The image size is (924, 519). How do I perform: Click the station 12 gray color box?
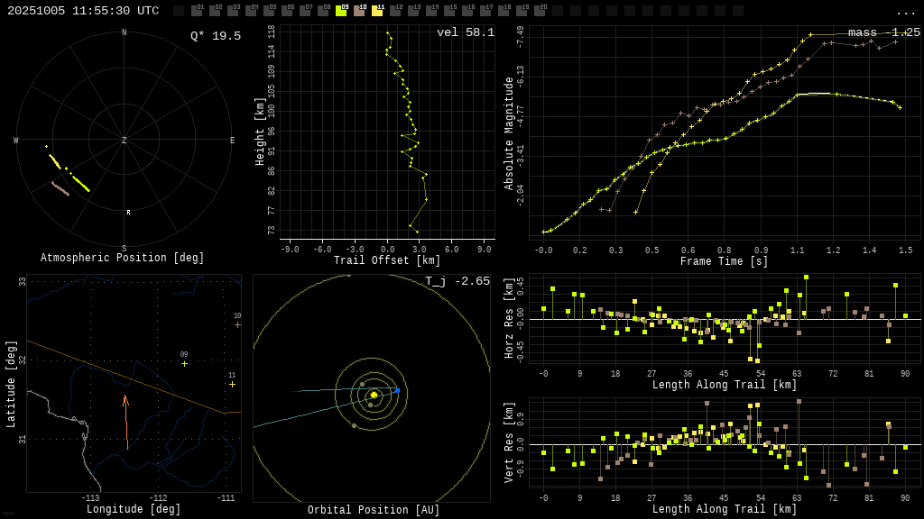point(395,11)
